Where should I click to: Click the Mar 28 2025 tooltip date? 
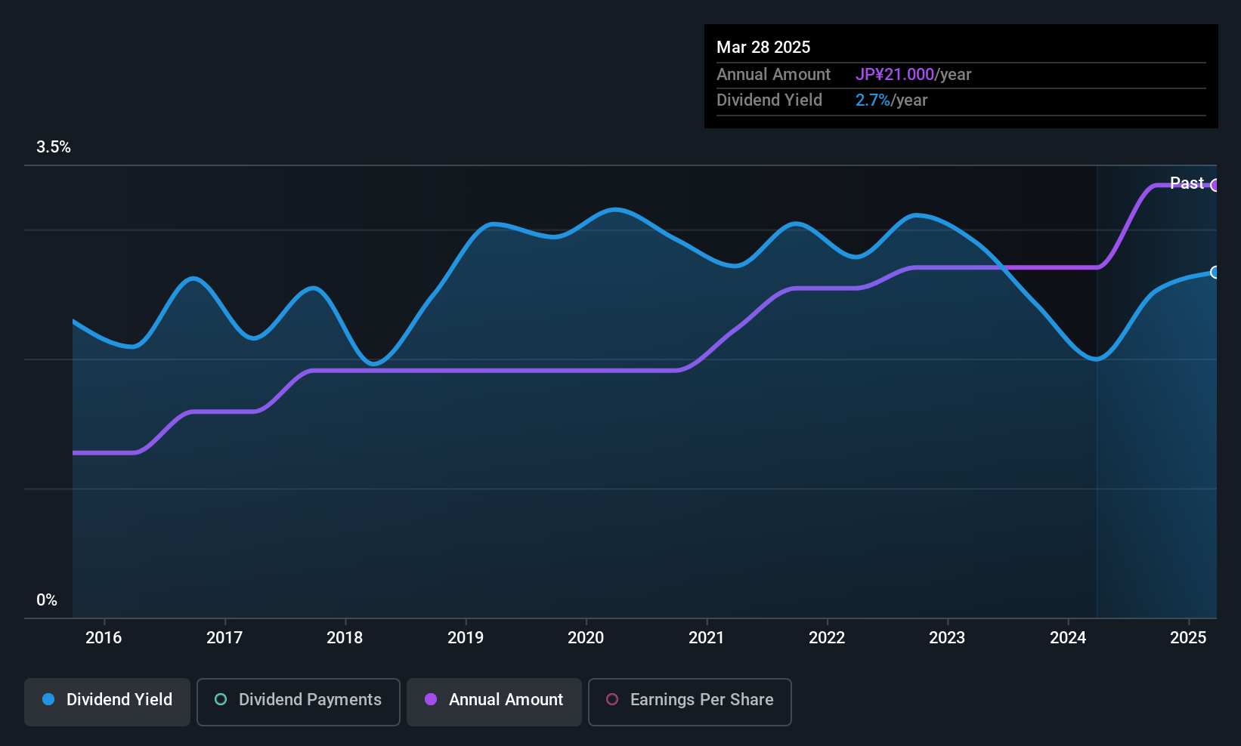(x=763, y=47)
